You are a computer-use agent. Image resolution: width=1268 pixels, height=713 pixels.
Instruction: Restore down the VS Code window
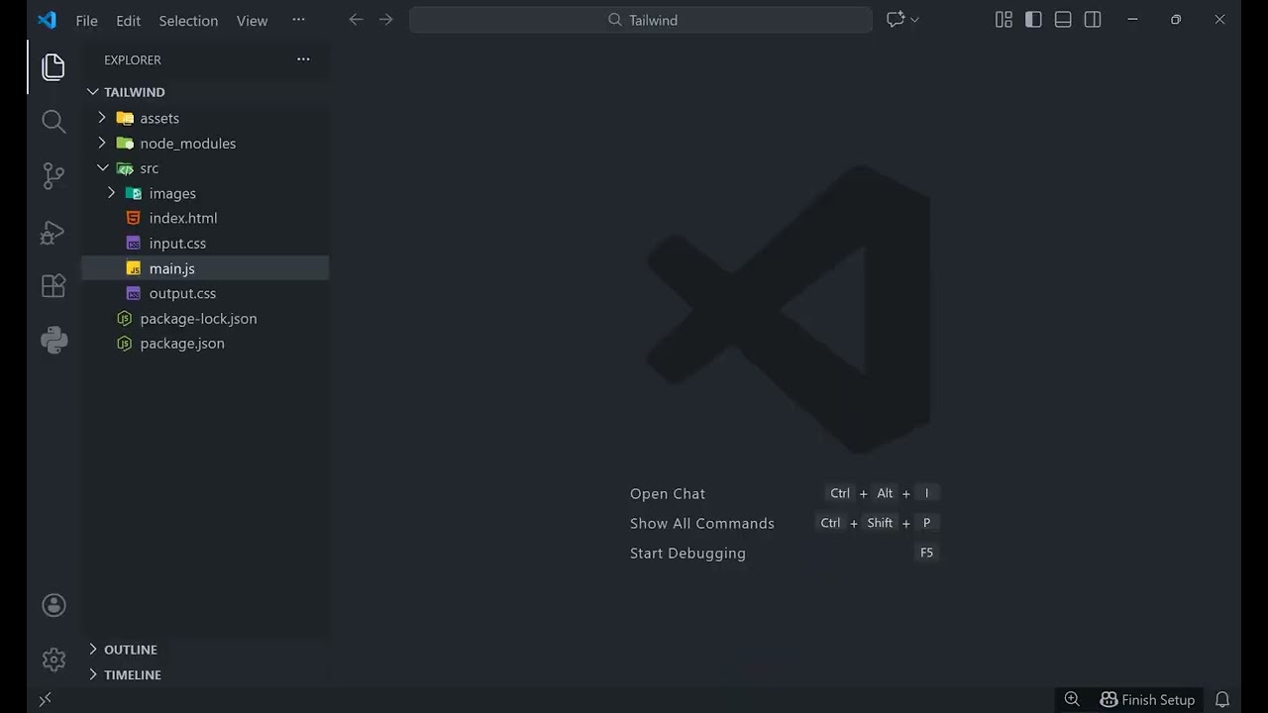tap(1176, 20)
